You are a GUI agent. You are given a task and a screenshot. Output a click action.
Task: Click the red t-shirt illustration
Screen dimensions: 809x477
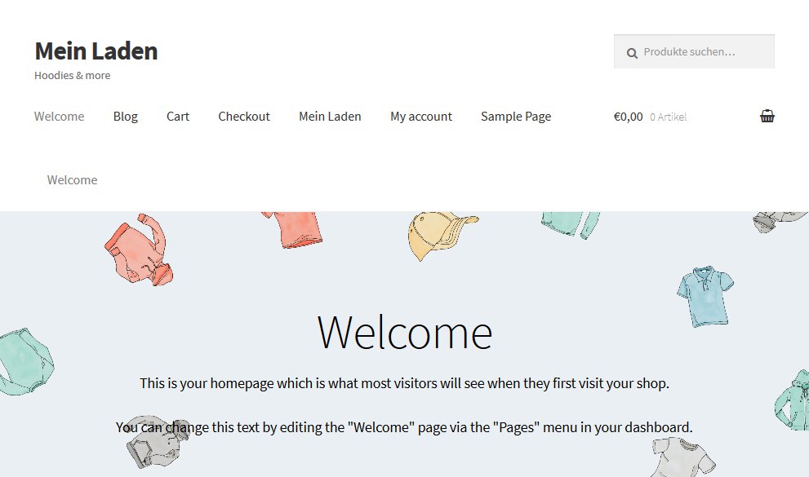click(295, 227)
